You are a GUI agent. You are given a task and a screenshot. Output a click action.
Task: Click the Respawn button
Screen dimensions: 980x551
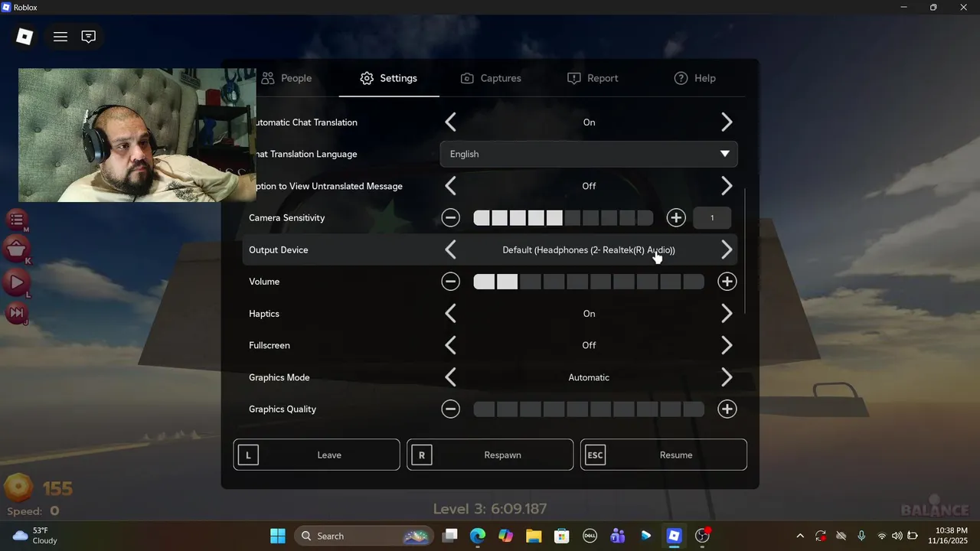490,455
